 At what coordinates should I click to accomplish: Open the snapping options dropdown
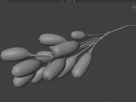[x=71, y=1]
